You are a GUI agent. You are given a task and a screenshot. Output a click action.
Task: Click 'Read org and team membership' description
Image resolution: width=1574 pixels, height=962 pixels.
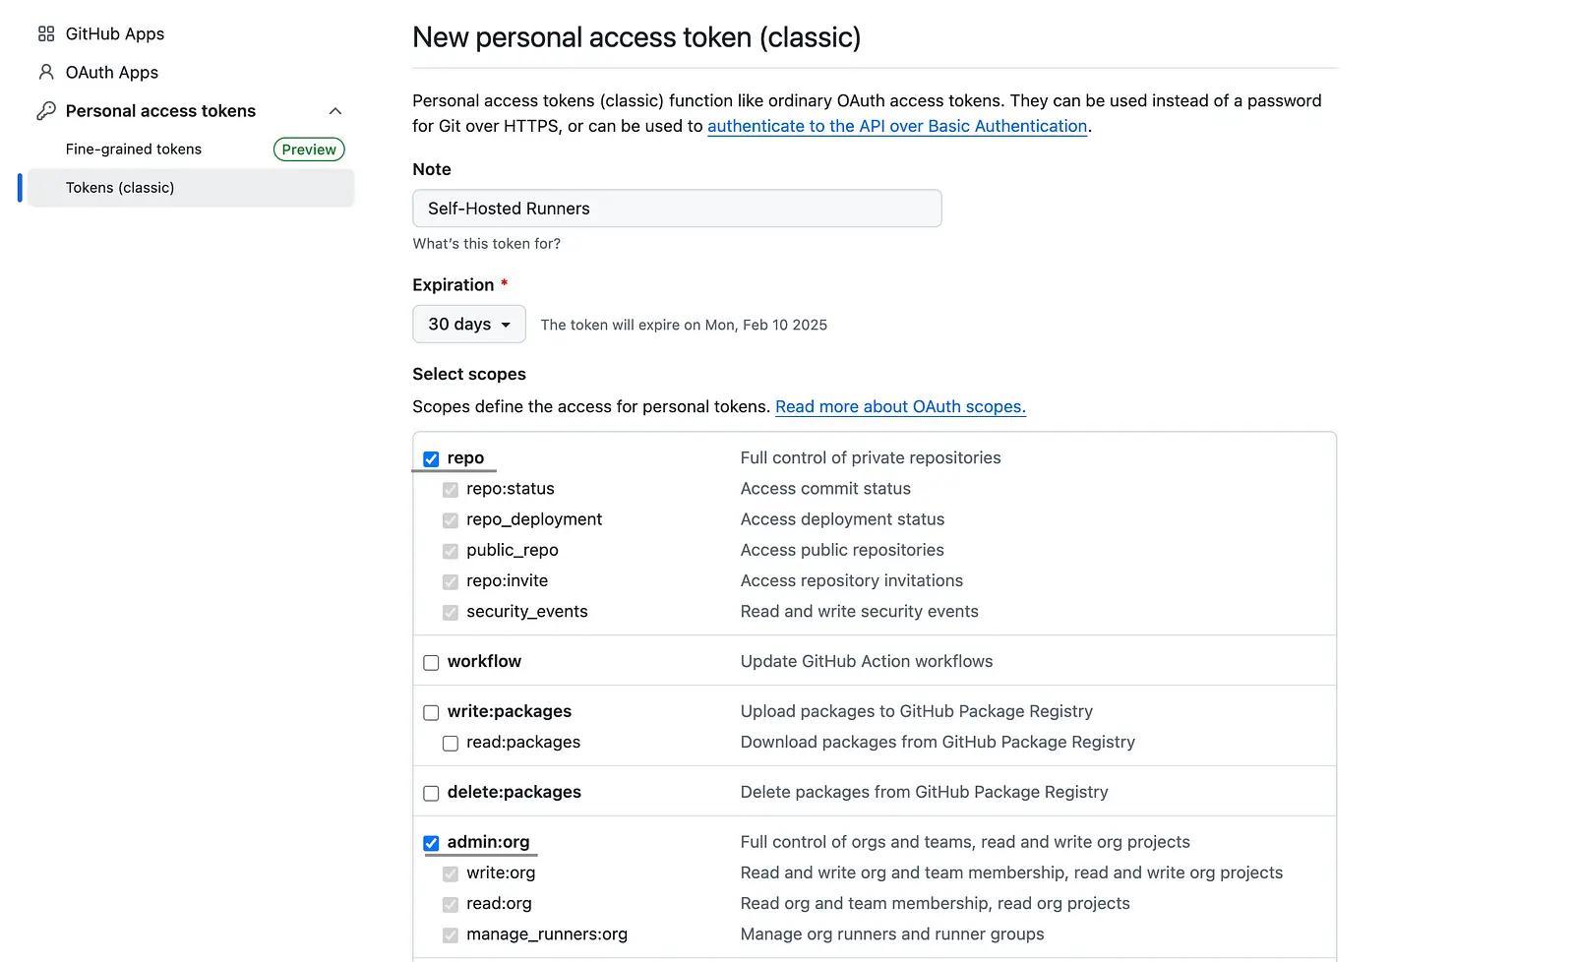pos(935,903)
